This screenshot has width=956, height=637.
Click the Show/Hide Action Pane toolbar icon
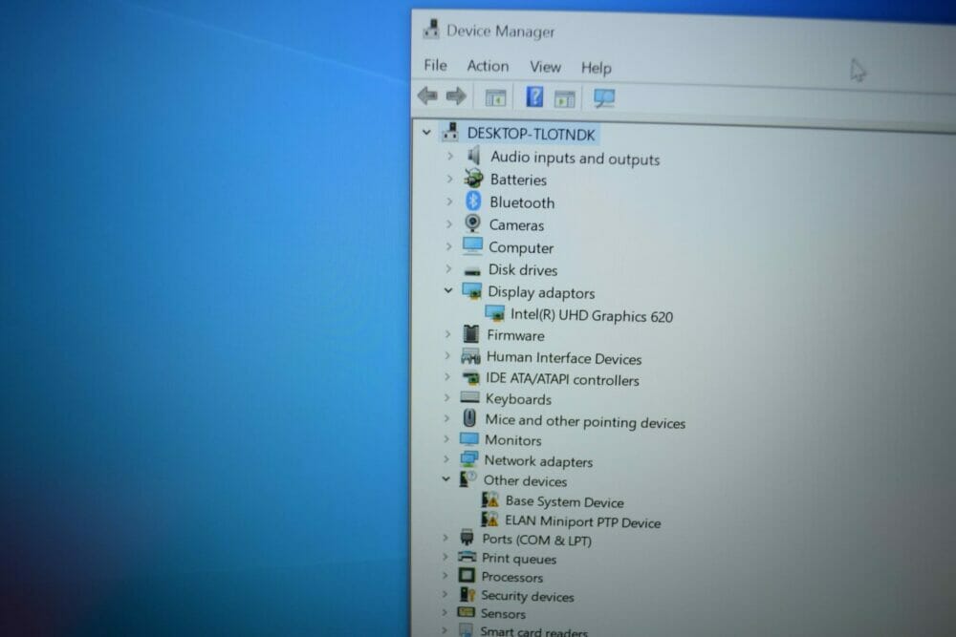pos(565,98)
